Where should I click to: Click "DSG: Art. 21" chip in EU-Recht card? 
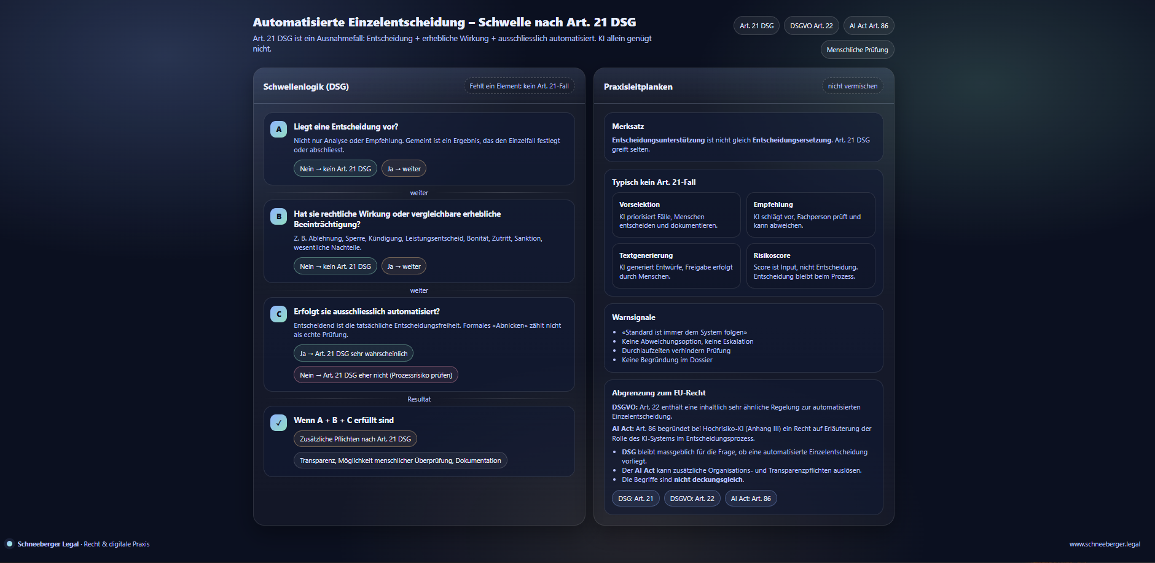[636, 499]
